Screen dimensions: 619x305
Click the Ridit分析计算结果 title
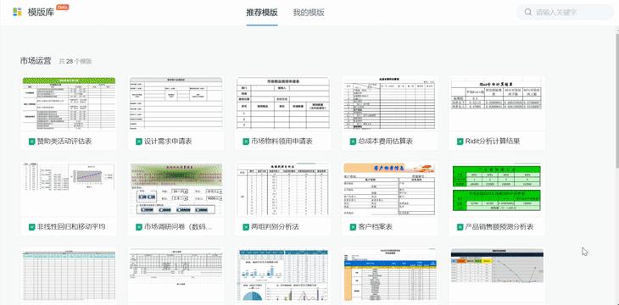pos(493,141)
